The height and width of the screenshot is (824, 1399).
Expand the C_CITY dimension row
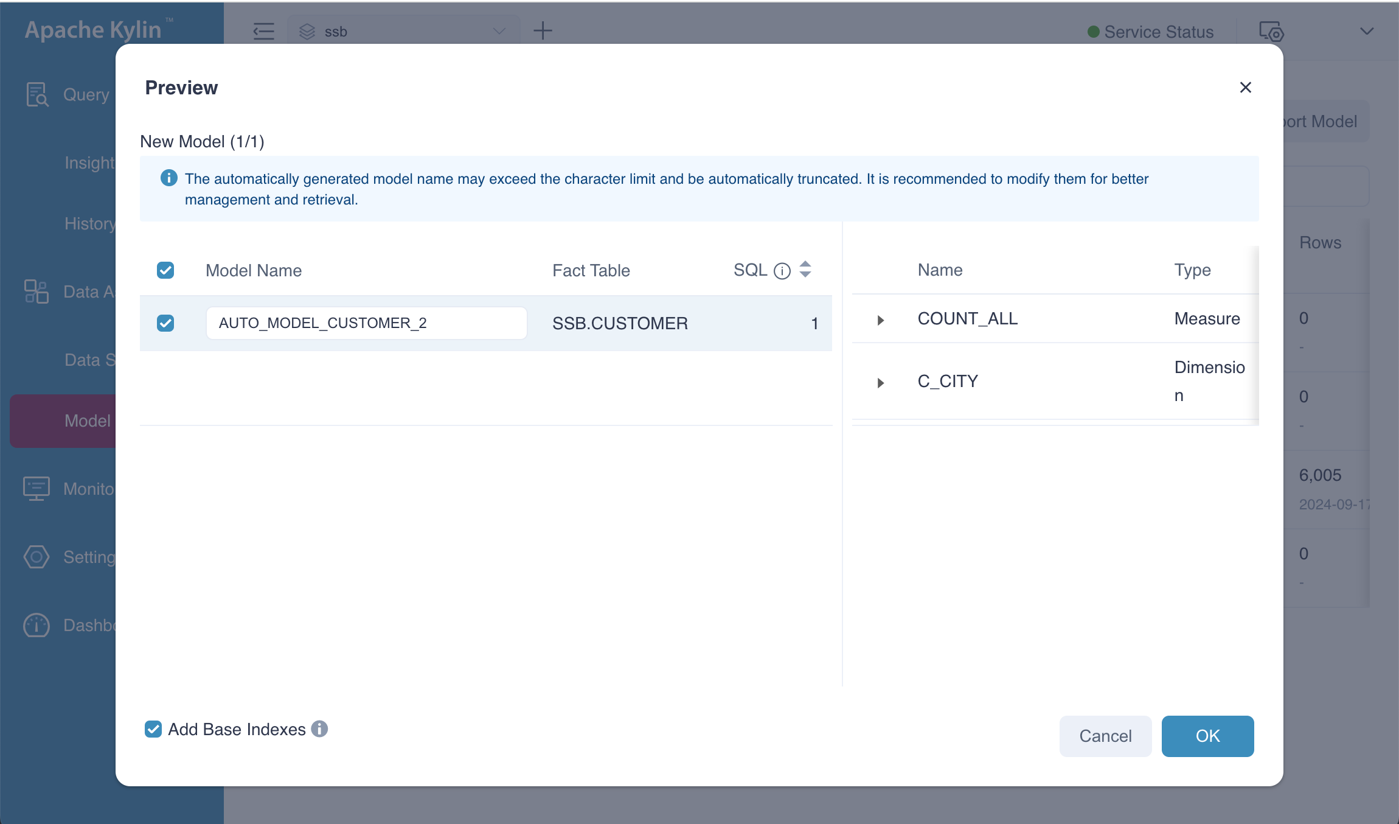click(x=880, y=383)
